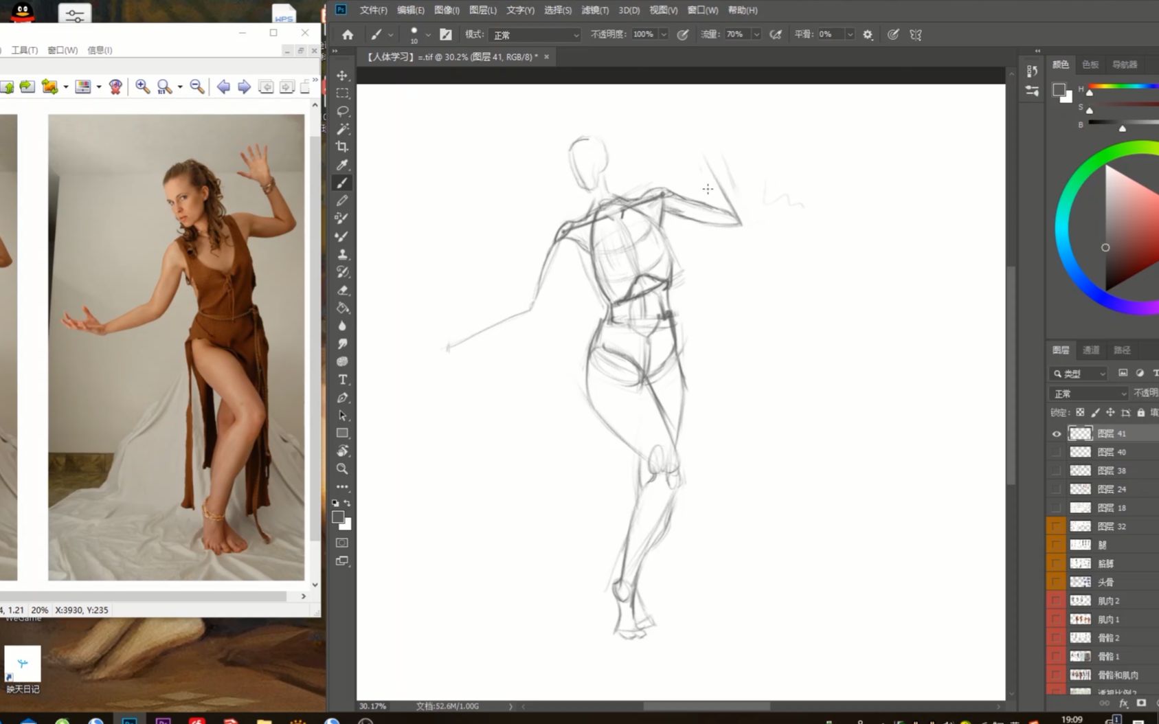Image resolution: width=1159 pixels, height=724 pixels.
Task: Open layer blend mode 正常 dropdown in layers panel
Action: [1089, 394]
